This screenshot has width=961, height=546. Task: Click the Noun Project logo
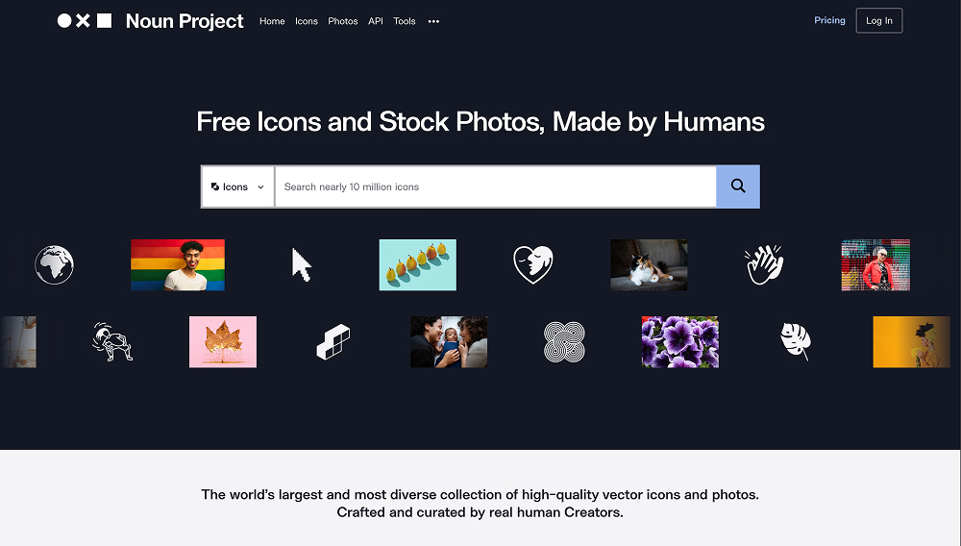pyautogui.click(x=150, y=21)
